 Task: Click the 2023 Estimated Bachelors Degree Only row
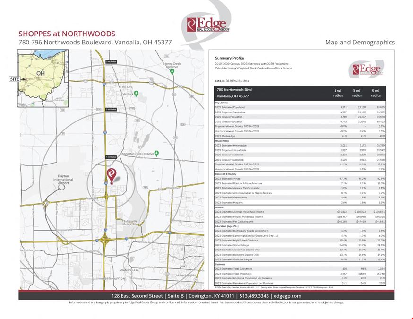(300, 255)
